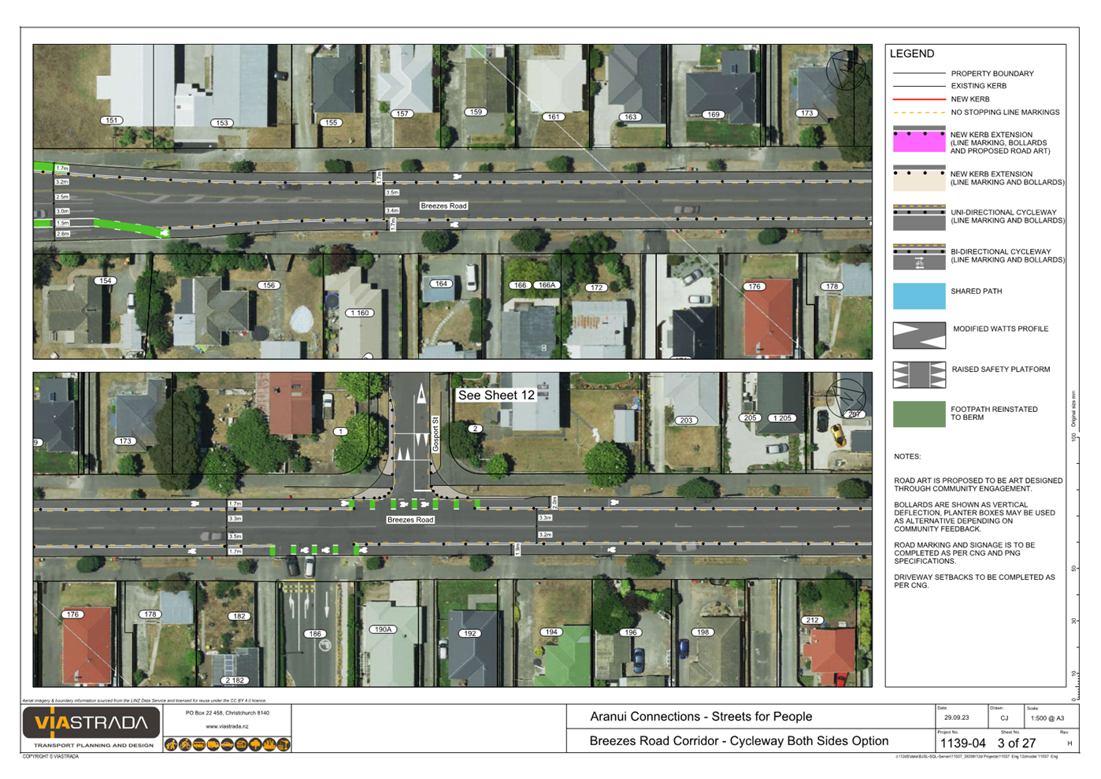Click the See Sheet 12 reference
Viewport: 1101px width, 779px height.
(x=497, y=395)
